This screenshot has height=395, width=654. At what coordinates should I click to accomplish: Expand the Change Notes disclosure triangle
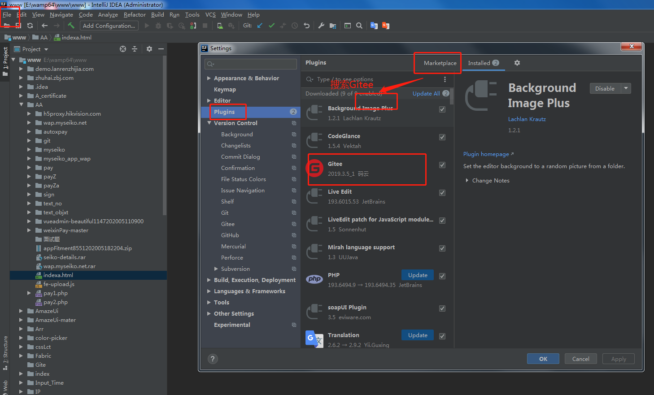pos(468,180)
